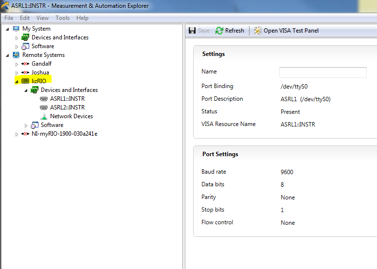Select My System in the tree
The height and width of the screenshot is (269, 377).
pos(36,29)
